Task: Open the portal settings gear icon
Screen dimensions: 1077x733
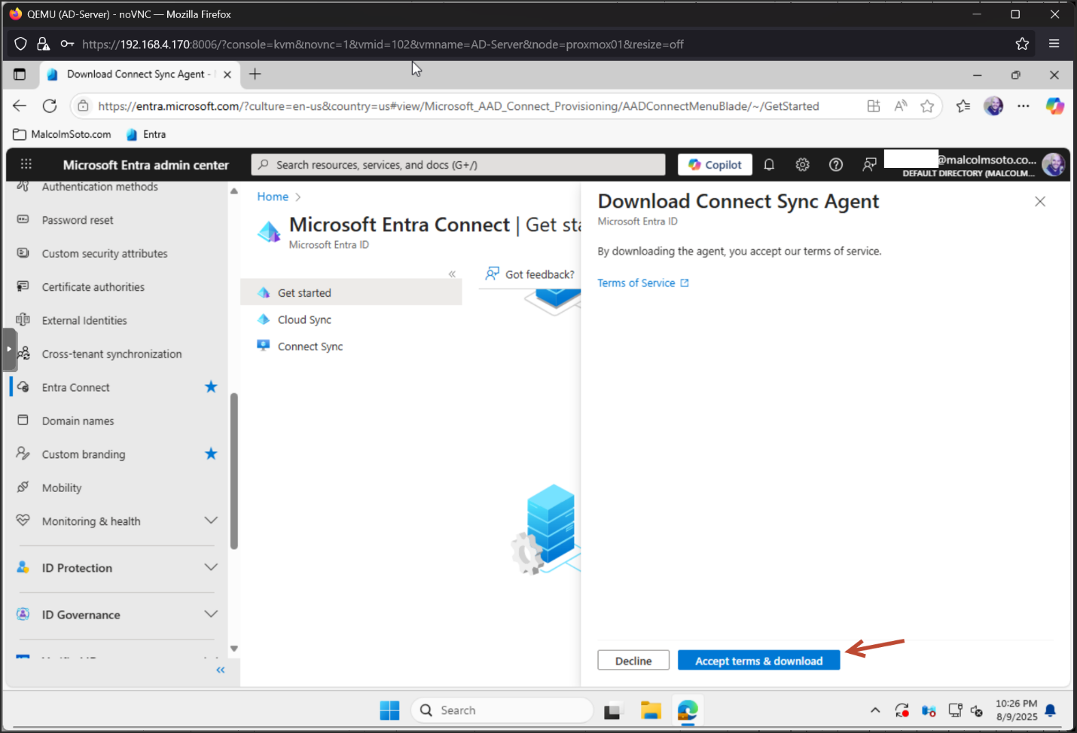Action: (x=802, y=165)
